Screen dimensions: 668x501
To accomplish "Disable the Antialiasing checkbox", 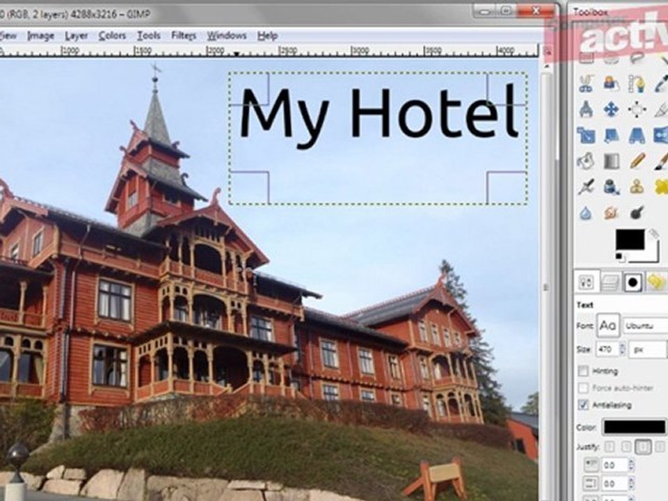I will pos(583,405).
